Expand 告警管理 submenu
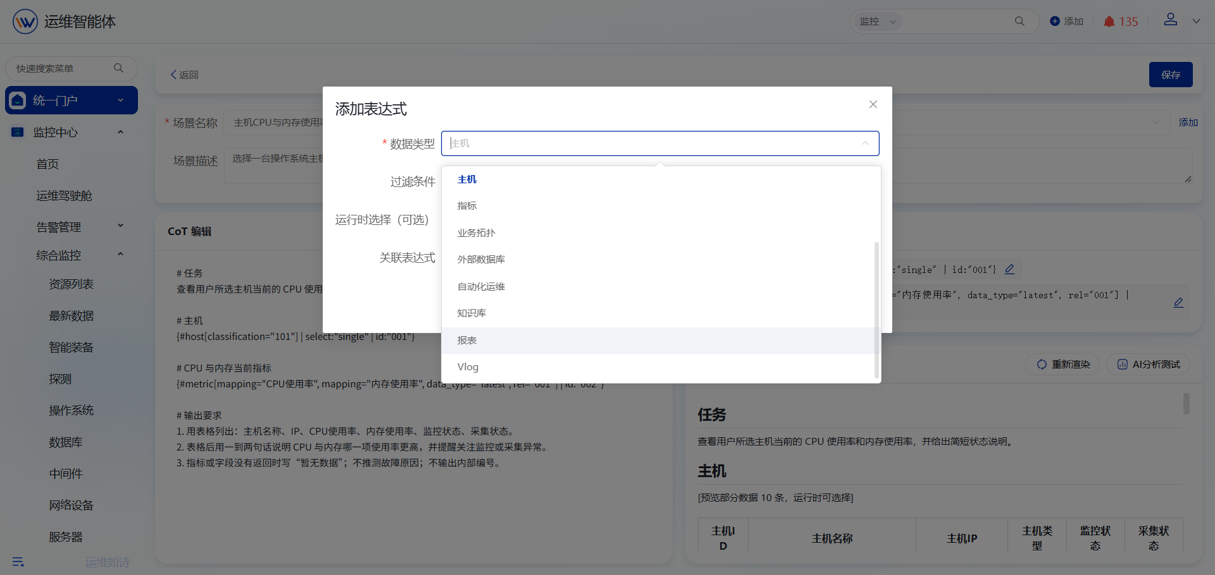The image size is (1215, 575). [x=120, y=226]
